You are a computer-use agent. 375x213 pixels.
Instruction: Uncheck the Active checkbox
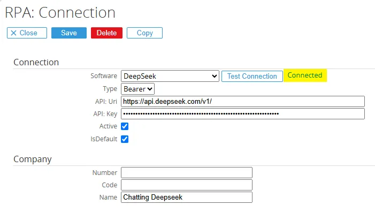(x=125, y=126)
